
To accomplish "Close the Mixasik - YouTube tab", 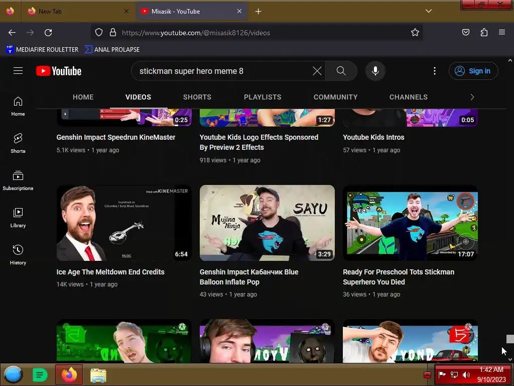I will [x=239, y=11].
